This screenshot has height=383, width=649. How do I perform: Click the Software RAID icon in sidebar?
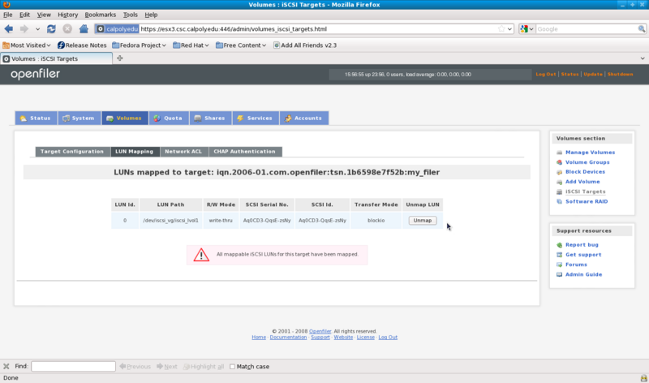(559, 202)
